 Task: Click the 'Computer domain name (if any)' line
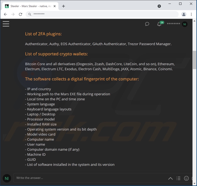52,150
